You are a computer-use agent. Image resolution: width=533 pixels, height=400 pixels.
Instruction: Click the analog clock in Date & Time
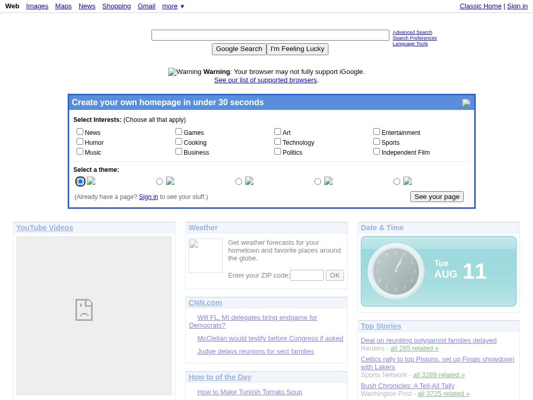click(396, 271)
